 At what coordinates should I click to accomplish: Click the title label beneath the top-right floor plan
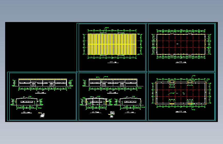[x=181, y=62]
